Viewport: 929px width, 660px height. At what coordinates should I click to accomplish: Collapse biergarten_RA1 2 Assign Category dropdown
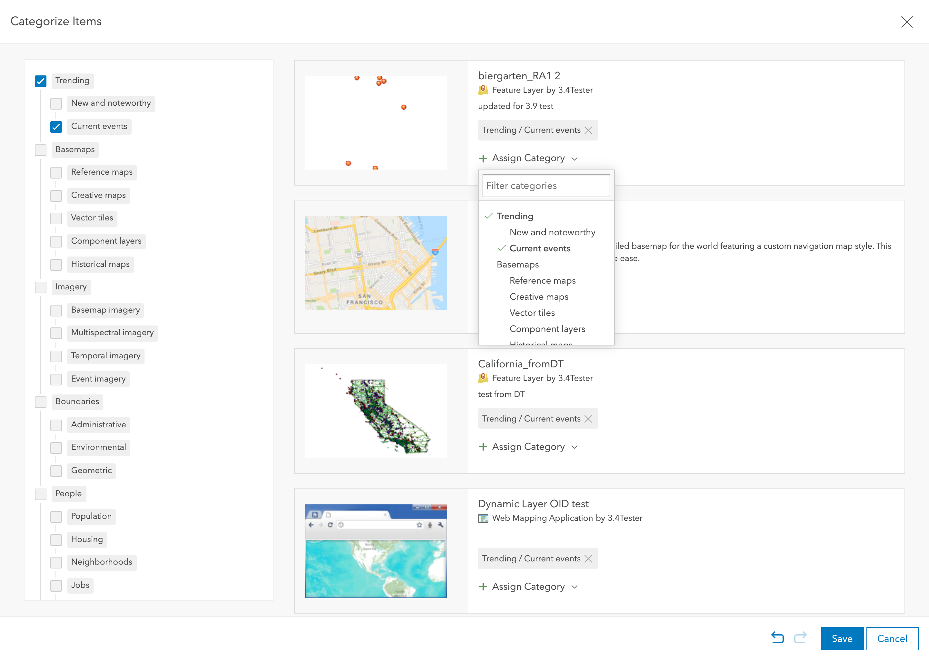(574, 159)
